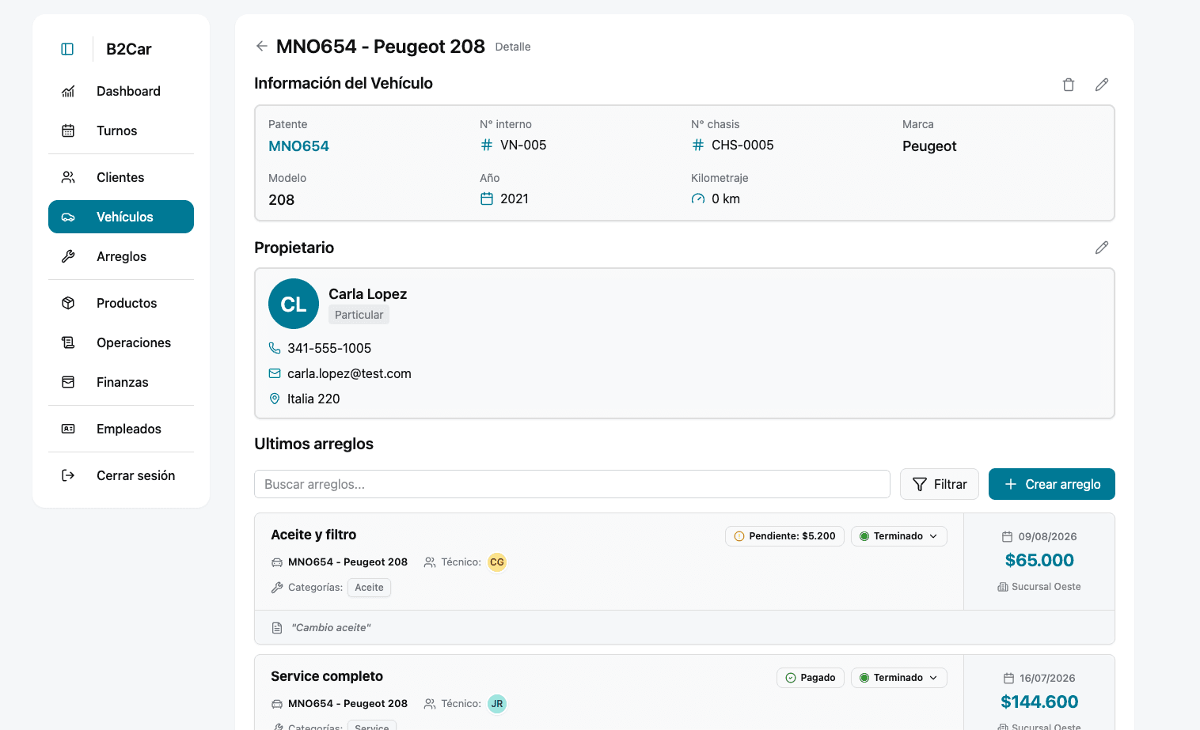Open the Finanzas section
This screenshot has width=1200, height=730.
pyautogui.click(x=121, y=382)
